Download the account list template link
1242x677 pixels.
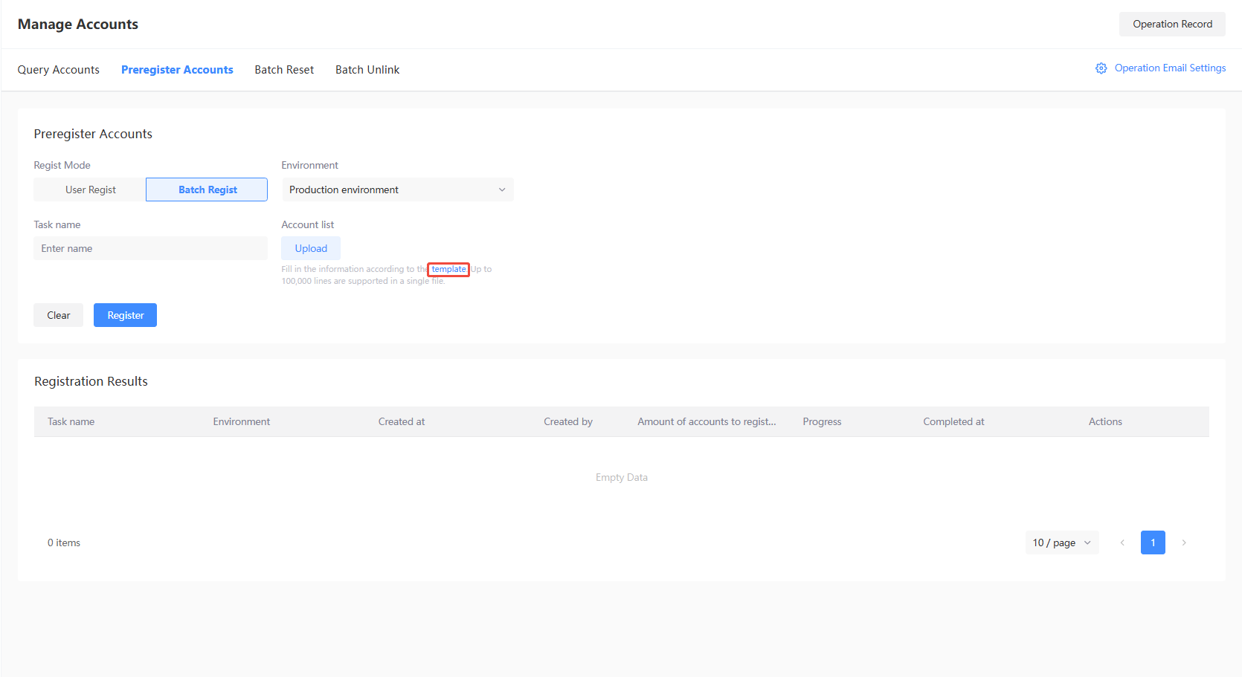coord(448,269)
